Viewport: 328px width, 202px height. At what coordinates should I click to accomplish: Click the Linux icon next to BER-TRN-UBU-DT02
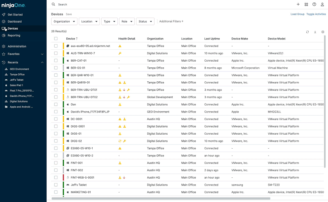coord(68,97)
